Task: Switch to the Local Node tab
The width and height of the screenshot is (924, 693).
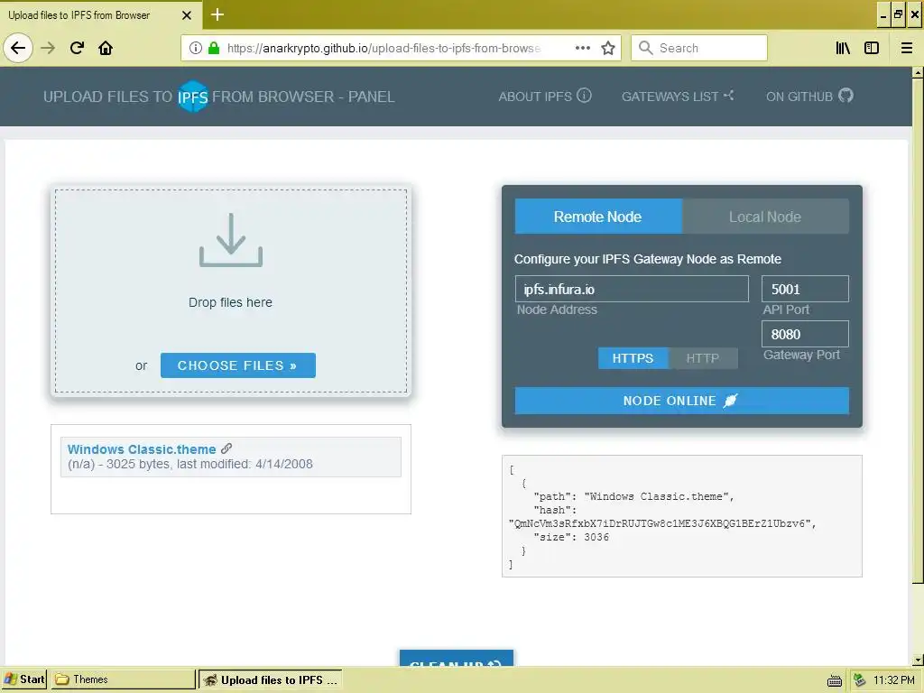Action: 765,217
